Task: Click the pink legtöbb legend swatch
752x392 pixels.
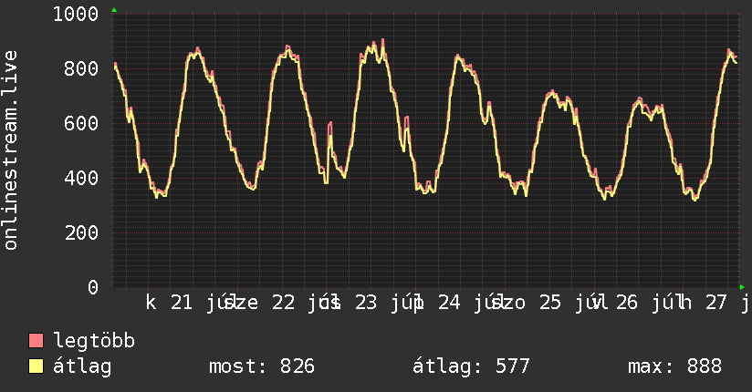Action: (x=36, y=340)
